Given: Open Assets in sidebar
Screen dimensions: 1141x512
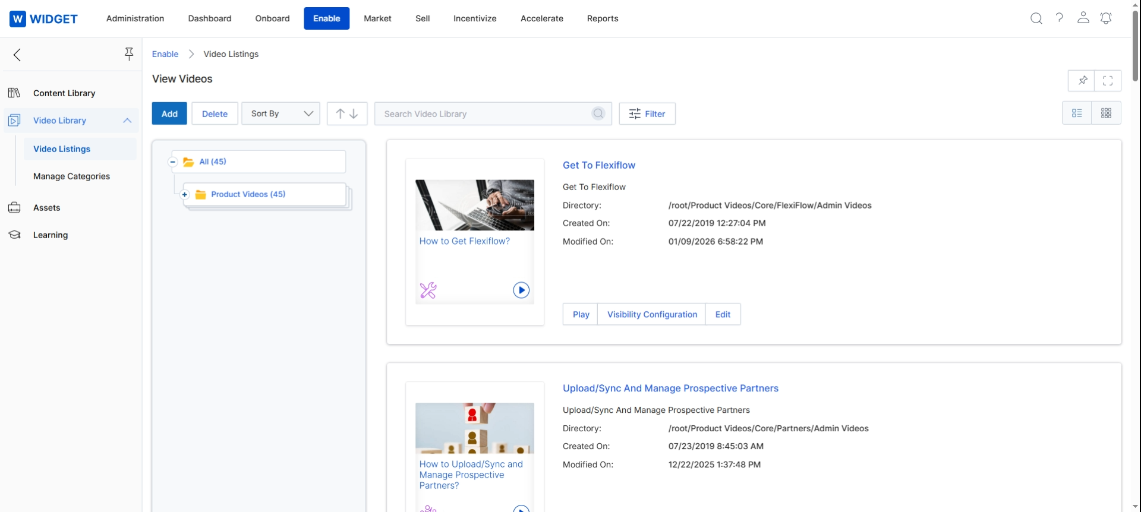Looking at the screenshot, I should click(x=47, y=208).
